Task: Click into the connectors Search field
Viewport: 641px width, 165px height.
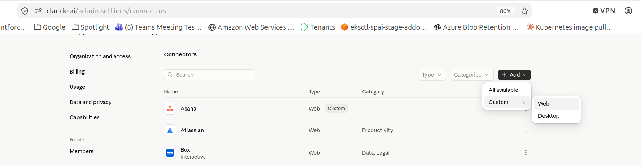Action: pyautogui.click(x=210, y=75)
